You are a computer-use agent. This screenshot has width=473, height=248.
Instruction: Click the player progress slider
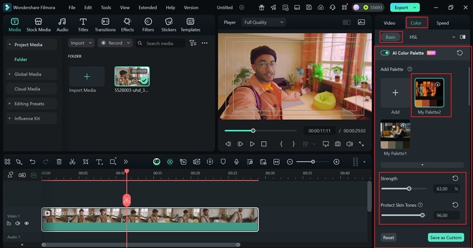(260, 130)
